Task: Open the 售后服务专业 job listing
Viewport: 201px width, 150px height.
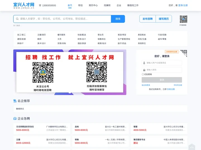Action: 139,139
